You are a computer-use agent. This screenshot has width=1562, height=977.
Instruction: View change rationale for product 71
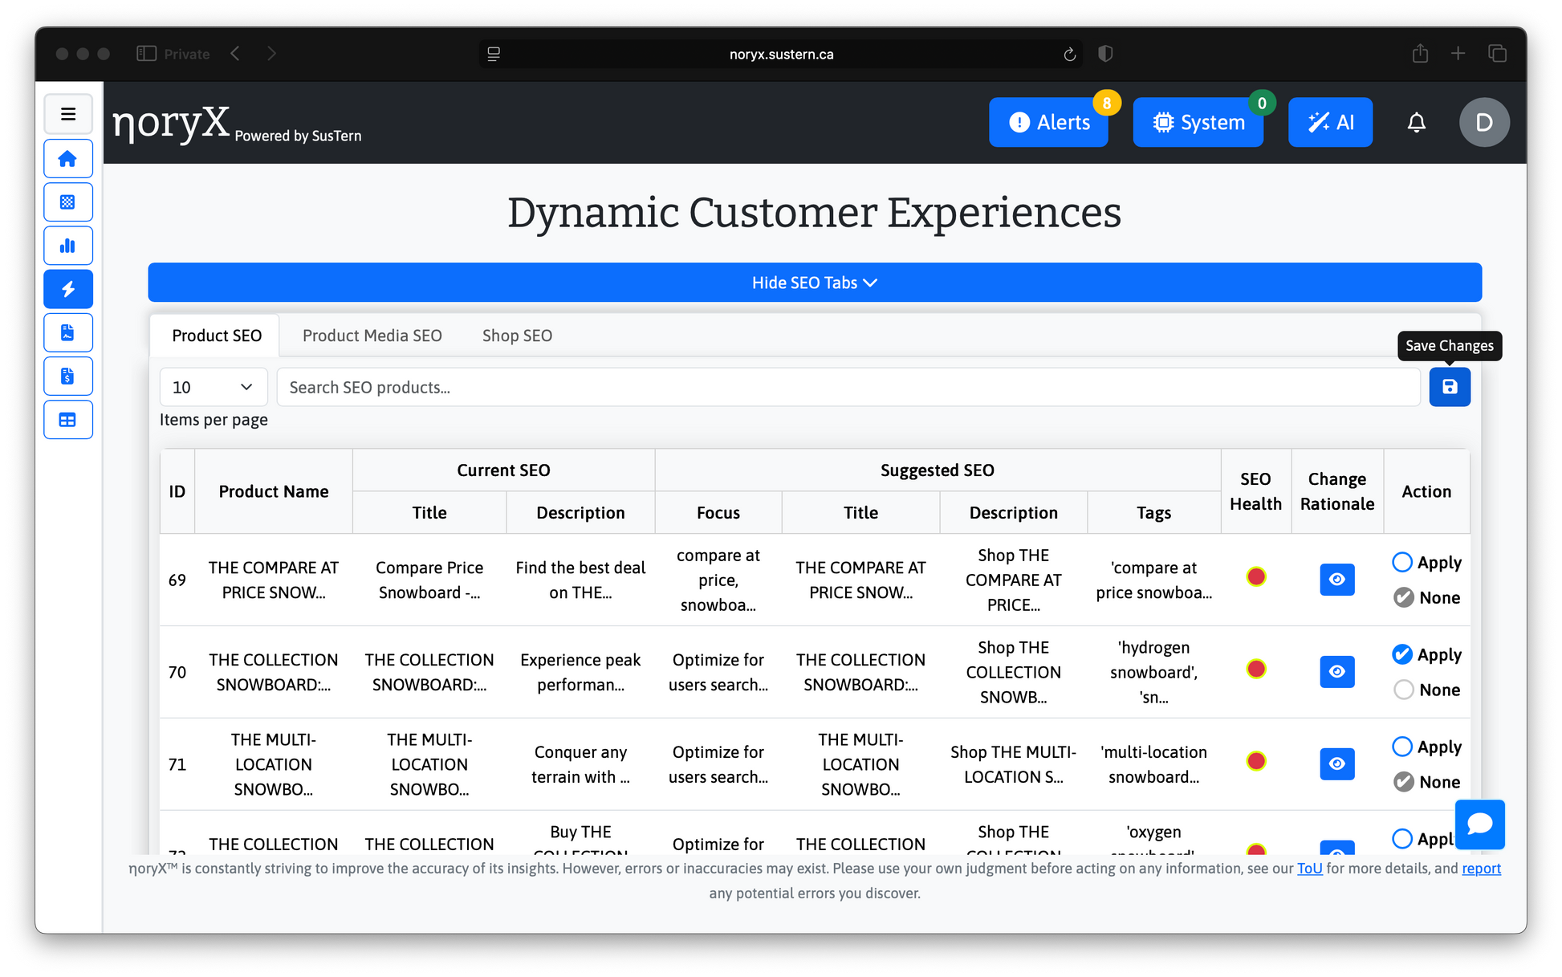pyautogui.click(x=1337, y=764)
